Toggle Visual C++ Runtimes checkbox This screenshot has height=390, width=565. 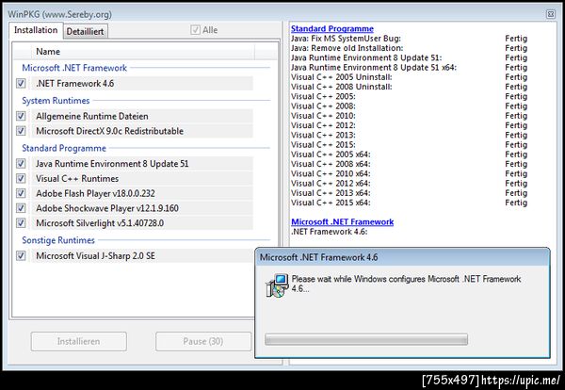coord(21,178)
